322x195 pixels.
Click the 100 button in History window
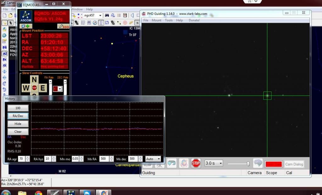(18, 108)
